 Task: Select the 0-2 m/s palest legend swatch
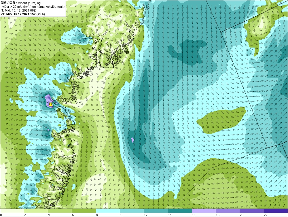(12, 211)
